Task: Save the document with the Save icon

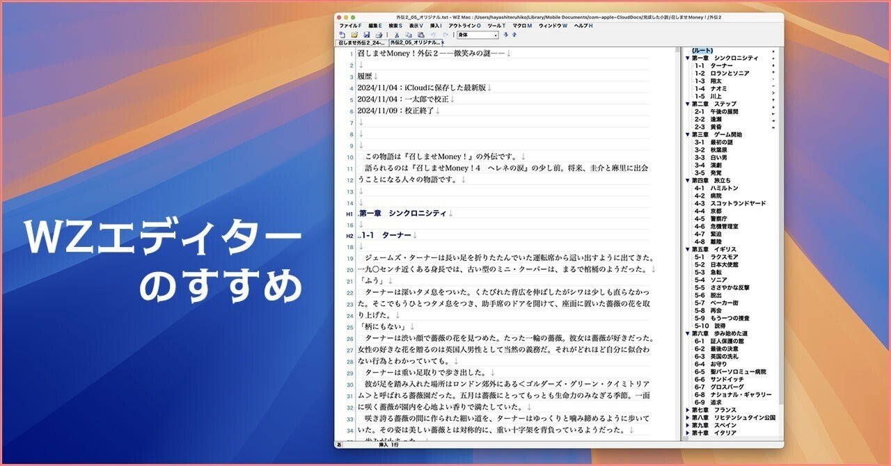Action: (368, 35)
